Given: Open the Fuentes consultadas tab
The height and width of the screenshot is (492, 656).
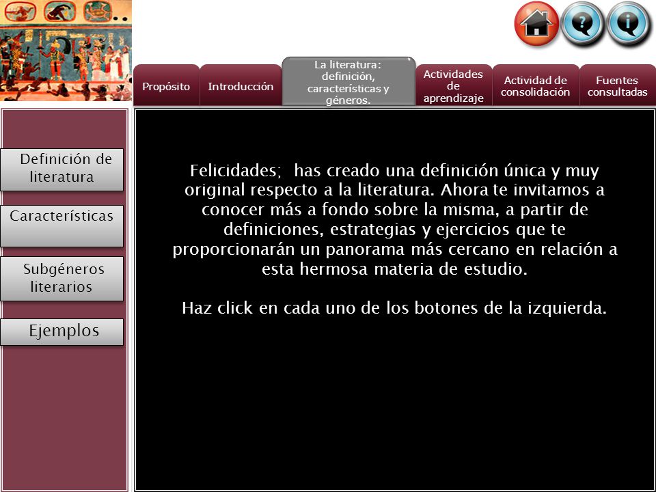Looking at the screenshot, I should tap(617, 85).
